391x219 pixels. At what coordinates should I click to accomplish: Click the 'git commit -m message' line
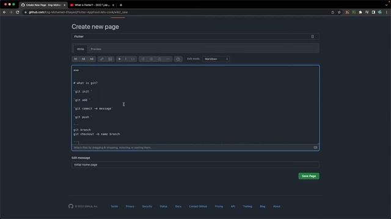click(93, 108)
